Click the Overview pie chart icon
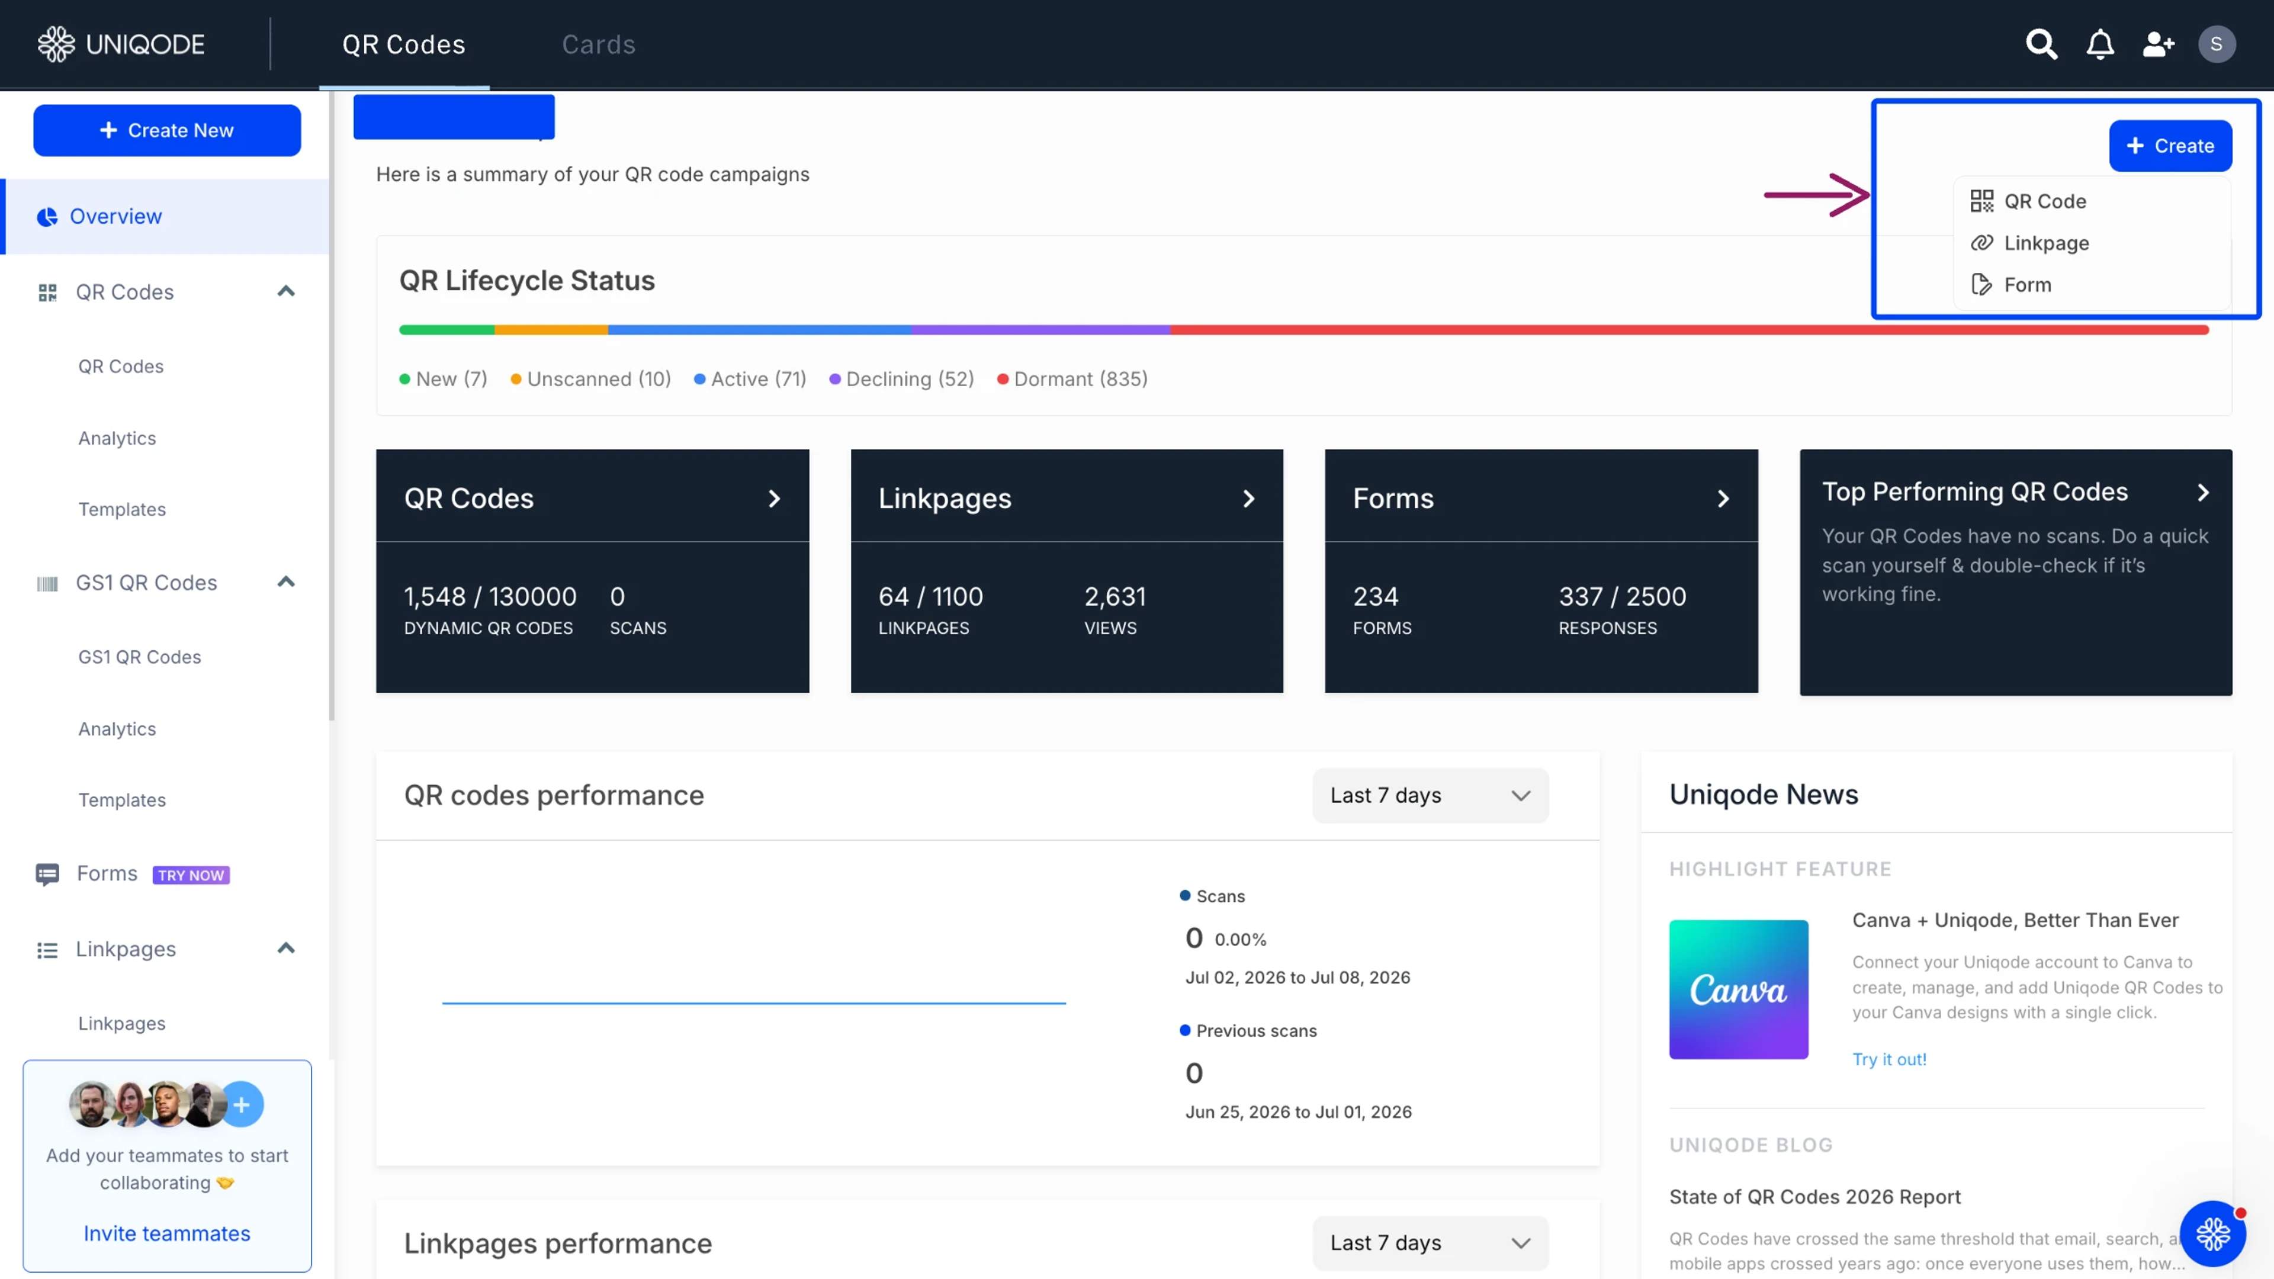The height and width of the screenshot is (1279, 2274). pyautogui.click(x=47, y=216)
